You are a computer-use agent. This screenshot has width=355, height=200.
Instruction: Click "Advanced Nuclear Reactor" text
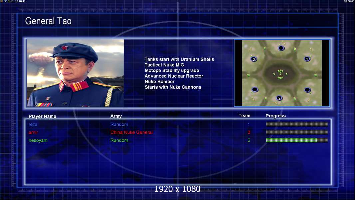174,76
